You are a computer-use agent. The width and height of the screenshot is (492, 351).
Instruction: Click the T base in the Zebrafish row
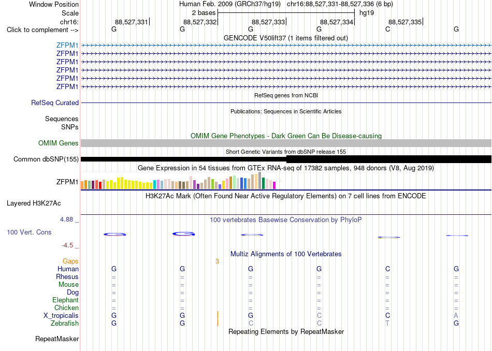click(387, 323)
